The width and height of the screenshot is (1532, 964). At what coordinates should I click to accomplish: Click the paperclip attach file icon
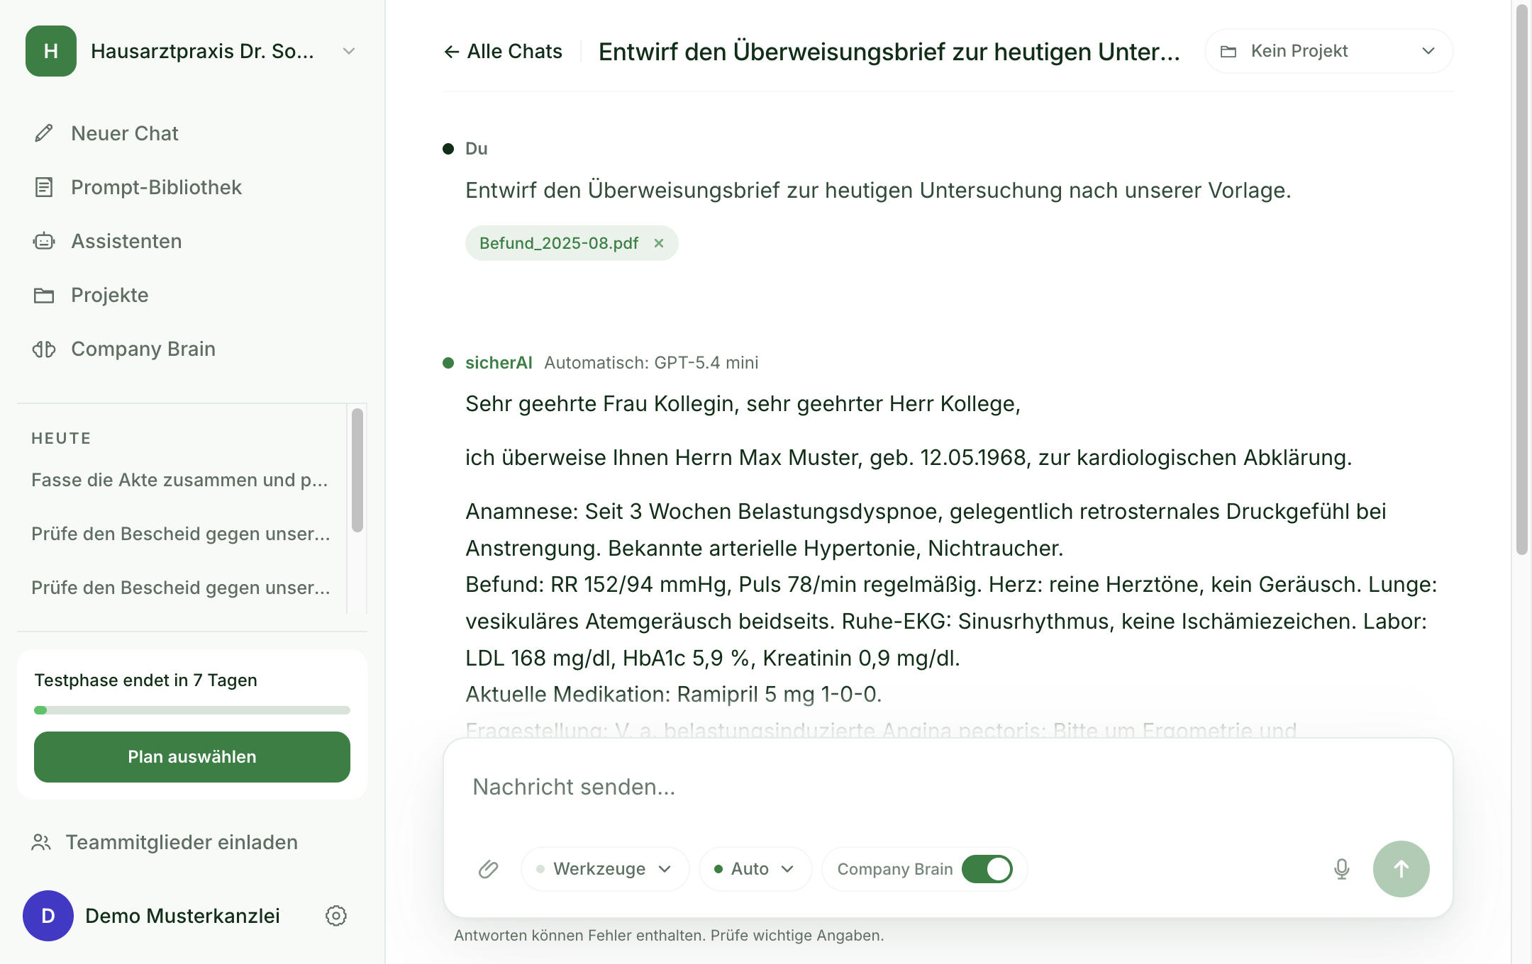[x=488, y=869]
